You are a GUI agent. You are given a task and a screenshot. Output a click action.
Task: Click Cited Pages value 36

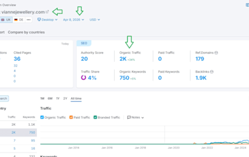point(17,59)
